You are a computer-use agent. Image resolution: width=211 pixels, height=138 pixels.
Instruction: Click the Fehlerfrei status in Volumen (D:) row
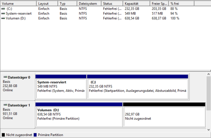coord(112,18)
